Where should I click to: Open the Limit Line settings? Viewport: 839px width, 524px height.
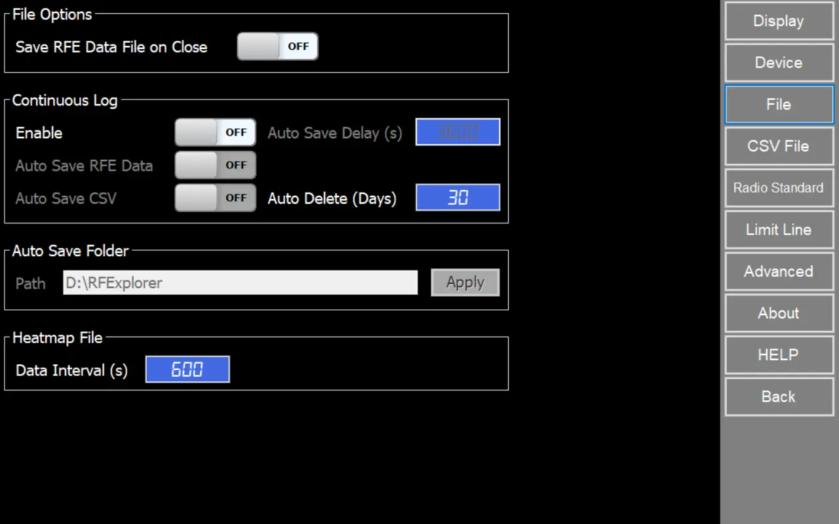pyautogui.click(x=778, y=230)
